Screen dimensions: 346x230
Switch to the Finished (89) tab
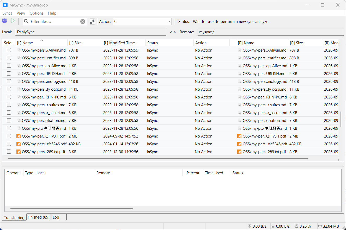[39, 217]
